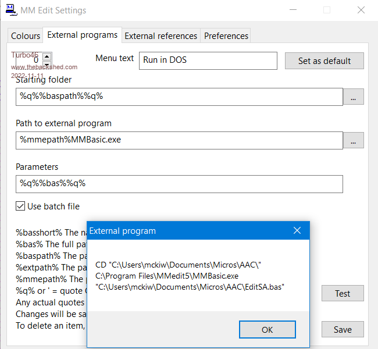Screen dimensions: 378x349
Task: Confirm the External program dialog with OK
Action: 267,330
